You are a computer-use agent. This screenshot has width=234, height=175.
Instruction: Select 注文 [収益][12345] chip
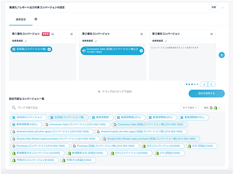202,146
